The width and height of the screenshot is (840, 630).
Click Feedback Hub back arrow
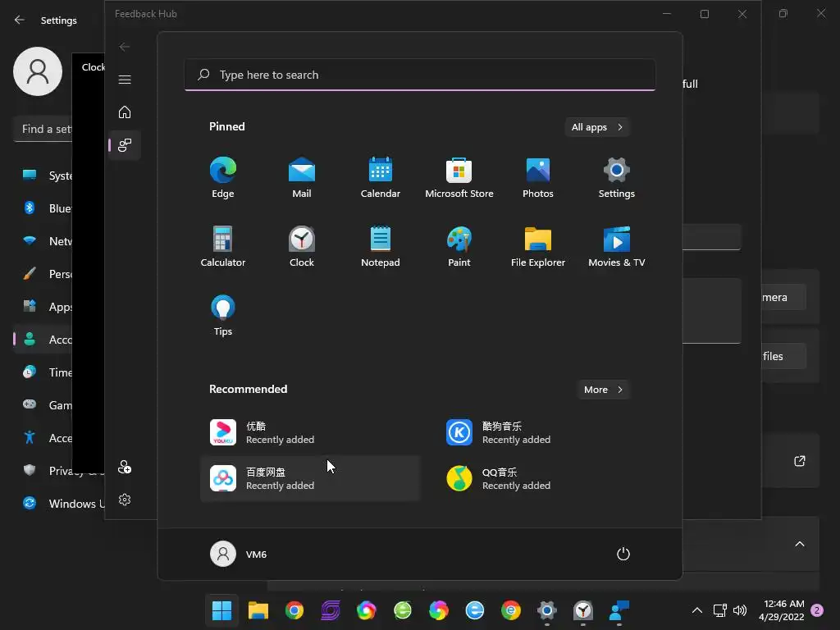click(125, 47)
